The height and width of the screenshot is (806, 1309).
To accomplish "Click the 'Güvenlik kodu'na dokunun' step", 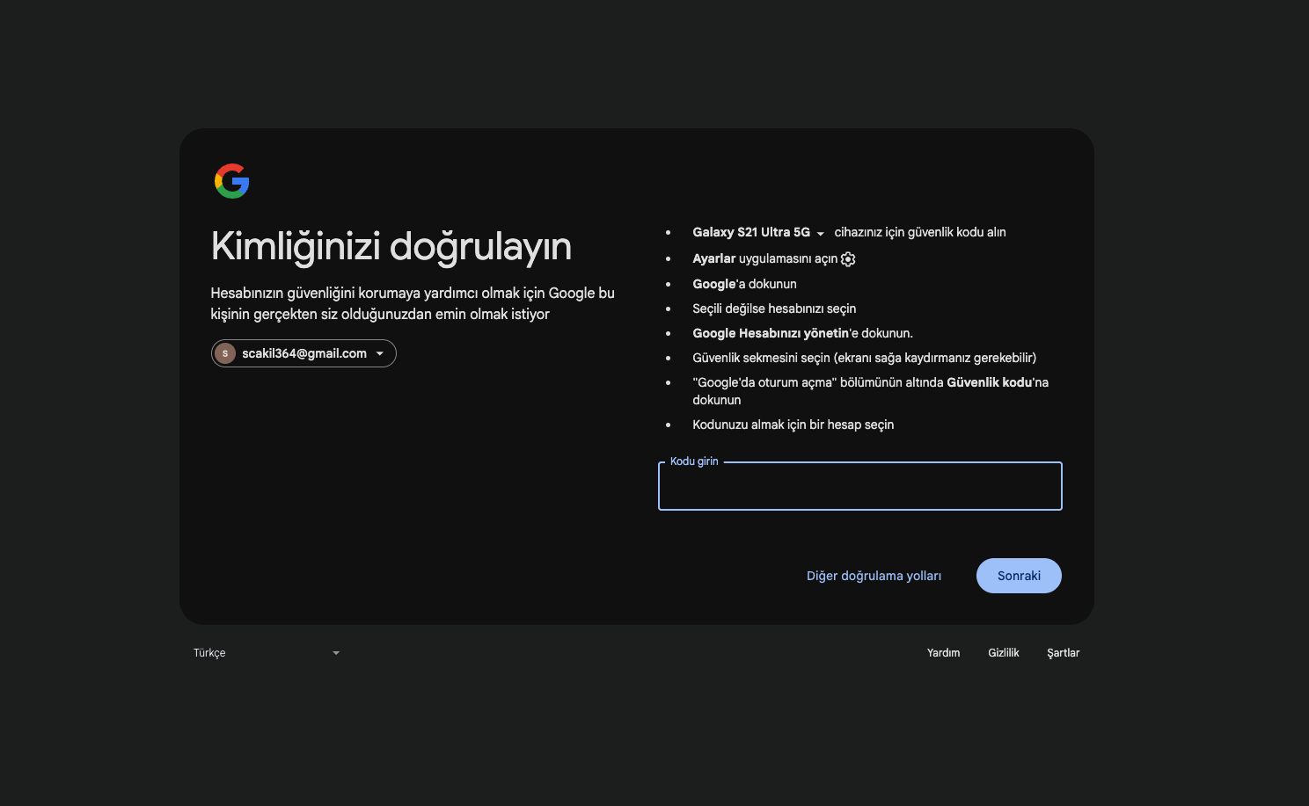I will click(x=870, y=391).
